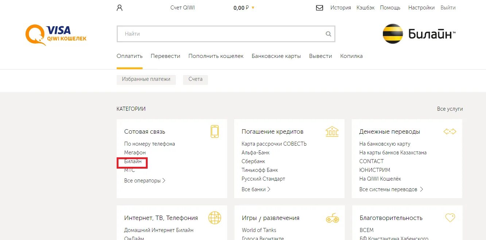
Task: Select CONTACT transfer system
Action: pyautogui.click(x=372, y=161)
